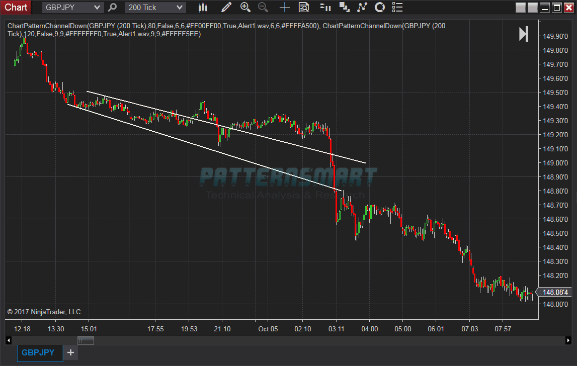The height and width of the screenshot is (366, 577).
Task: Click the strategies layered-squares icon
Action: (345, 7)
